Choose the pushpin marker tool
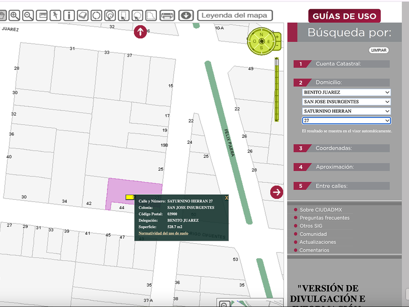This screenshot has height=307, width=409. point(56,16)
